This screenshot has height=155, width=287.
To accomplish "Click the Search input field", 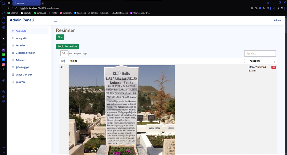I will [x=260, y=53].
